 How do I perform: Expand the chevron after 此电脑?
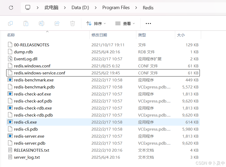pos(65,8)
